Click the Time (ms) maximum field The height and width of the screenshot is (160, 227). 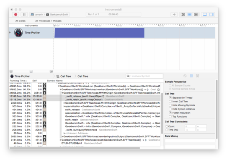point(201,130)
